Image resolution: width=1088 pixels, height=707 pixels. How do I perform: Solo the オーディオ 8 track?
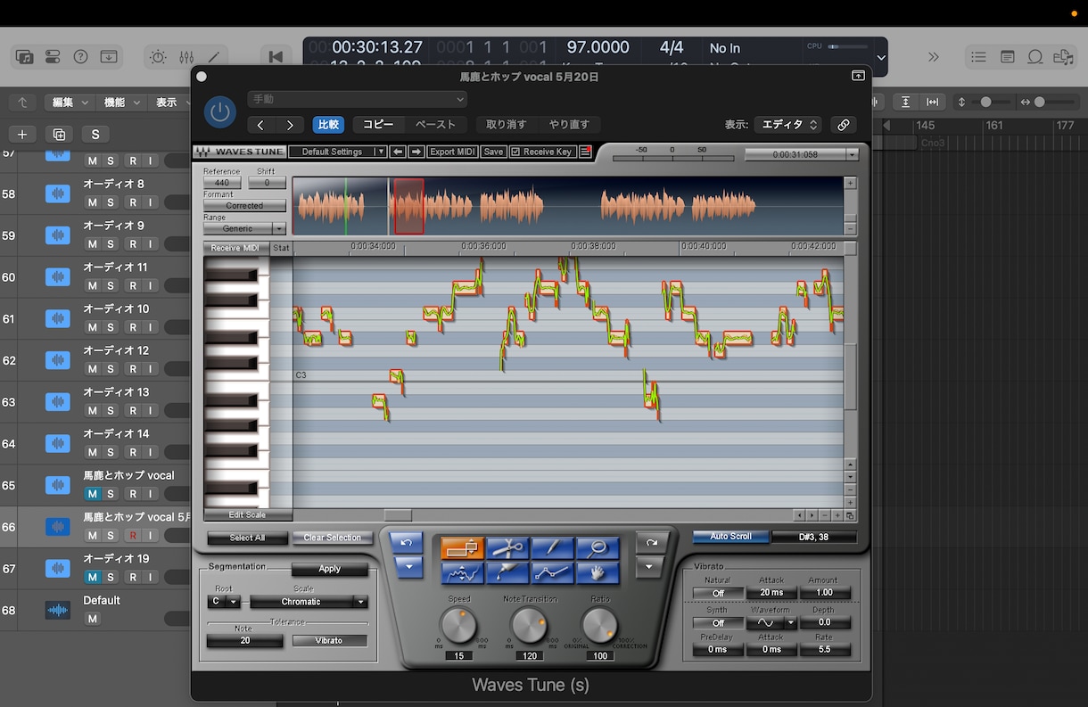(x=111, y=202)
